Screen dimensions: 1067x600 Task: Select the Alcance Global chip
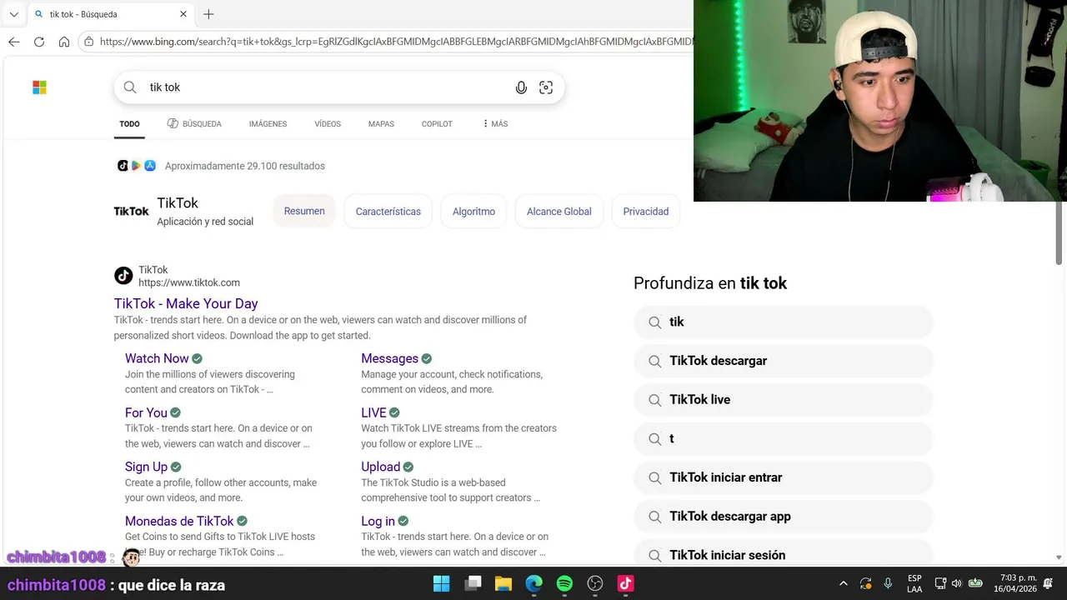click(559, 212)
